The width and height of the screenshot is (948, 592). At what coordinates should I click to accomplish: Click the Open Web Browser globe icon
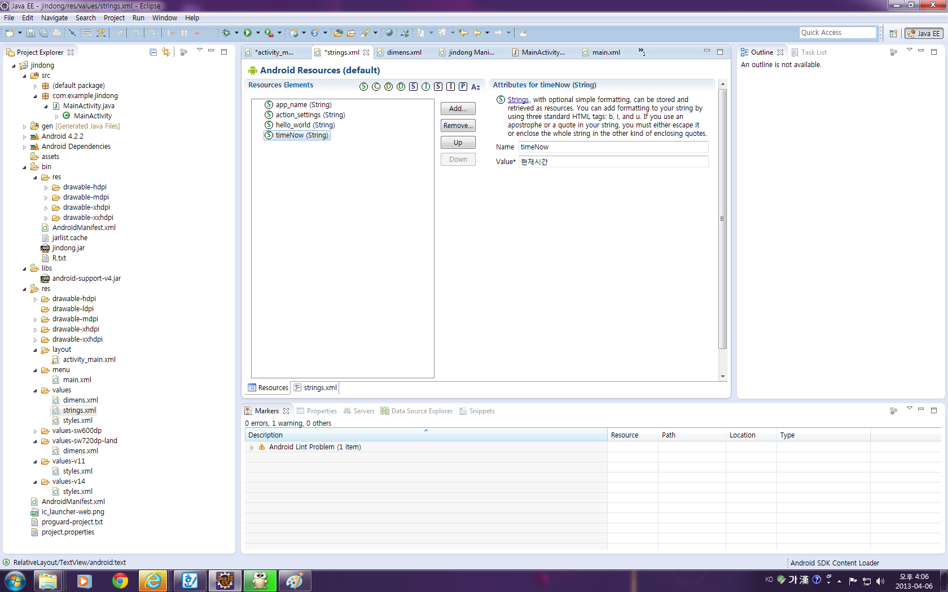point(389,33)
